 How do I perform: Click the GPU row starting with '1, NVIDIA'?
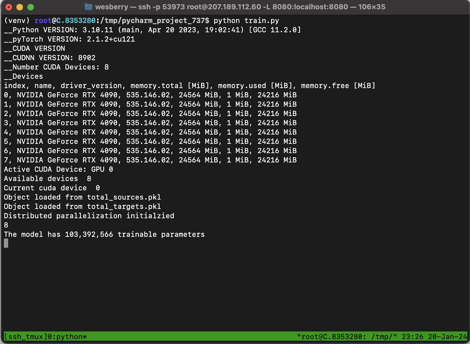click(150, 104)
